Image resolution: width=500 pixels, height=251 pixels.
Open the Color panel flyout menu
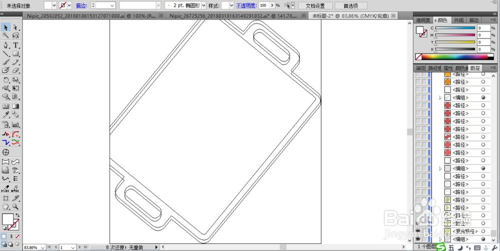[493, 20]
